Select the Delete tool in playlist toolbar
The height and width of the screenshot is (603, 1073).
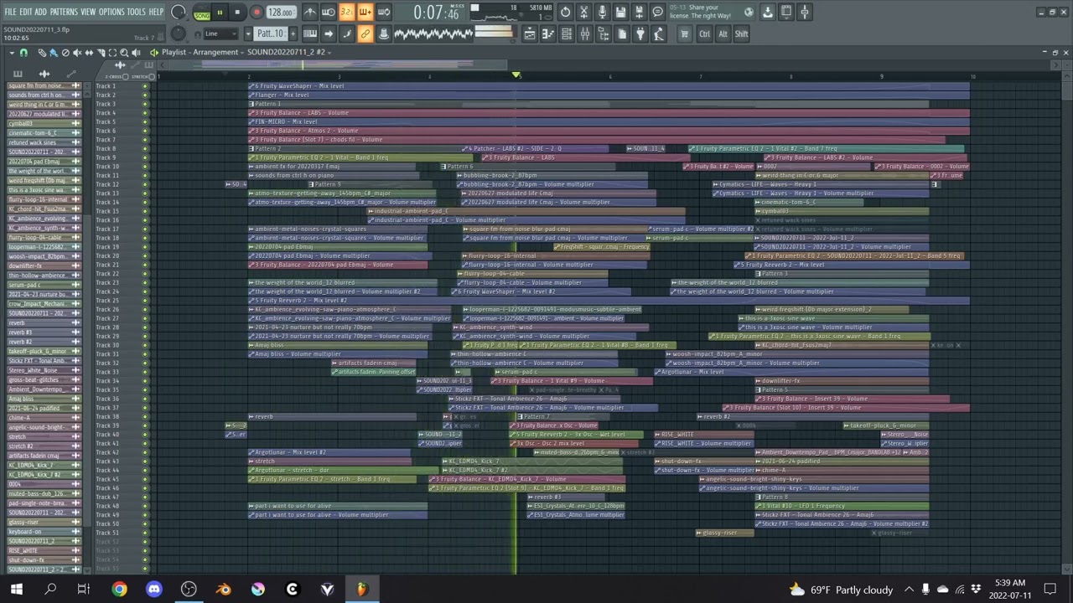[65, 53]
